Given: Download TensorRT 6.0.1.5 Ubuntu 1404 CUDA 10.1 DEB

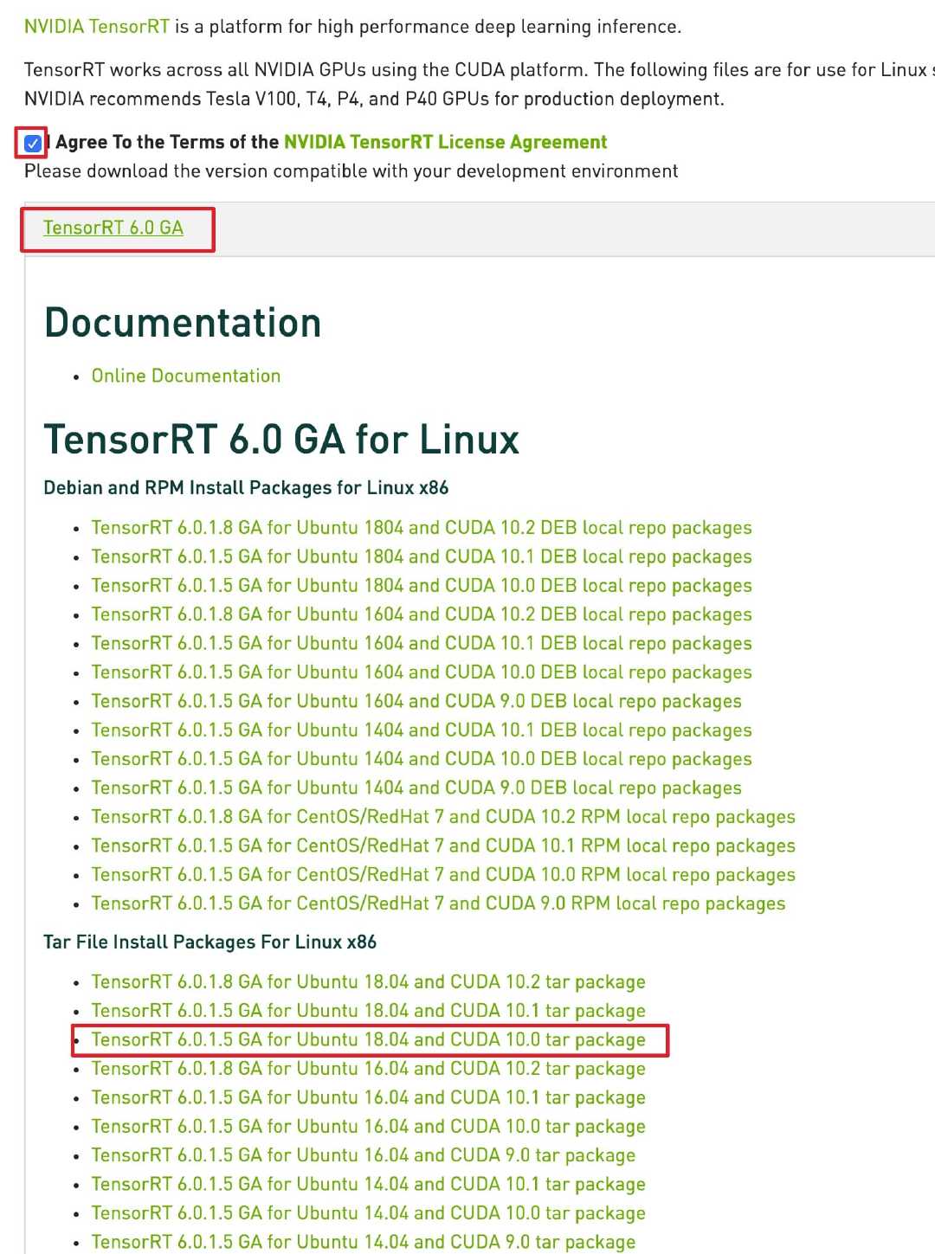Looking at the screenshot, I should (x=422, y=730).
